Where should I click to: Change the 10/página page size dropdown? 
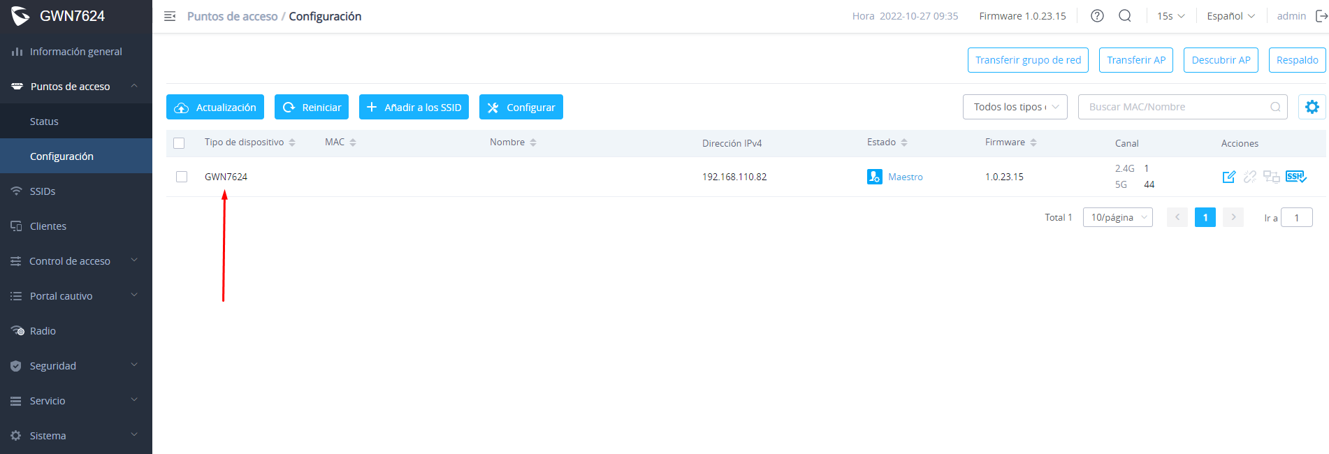tap(1118, 217)
